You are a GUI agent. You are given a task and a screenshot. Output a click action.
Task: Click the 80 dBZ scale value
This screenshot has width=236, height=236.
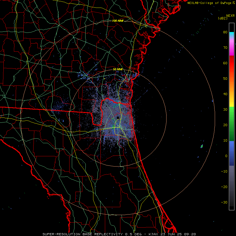click(x=225, y=32)
